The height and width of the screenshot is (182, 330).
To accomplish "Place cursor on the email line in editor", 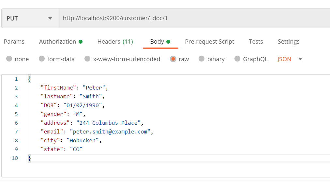I will 97,132.
